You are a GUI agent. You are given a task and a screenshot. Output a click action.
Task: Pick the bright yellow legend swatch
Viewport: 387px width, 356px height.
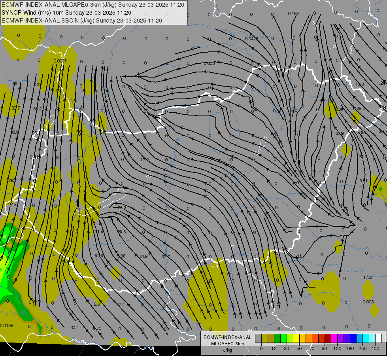pos(296,339)
